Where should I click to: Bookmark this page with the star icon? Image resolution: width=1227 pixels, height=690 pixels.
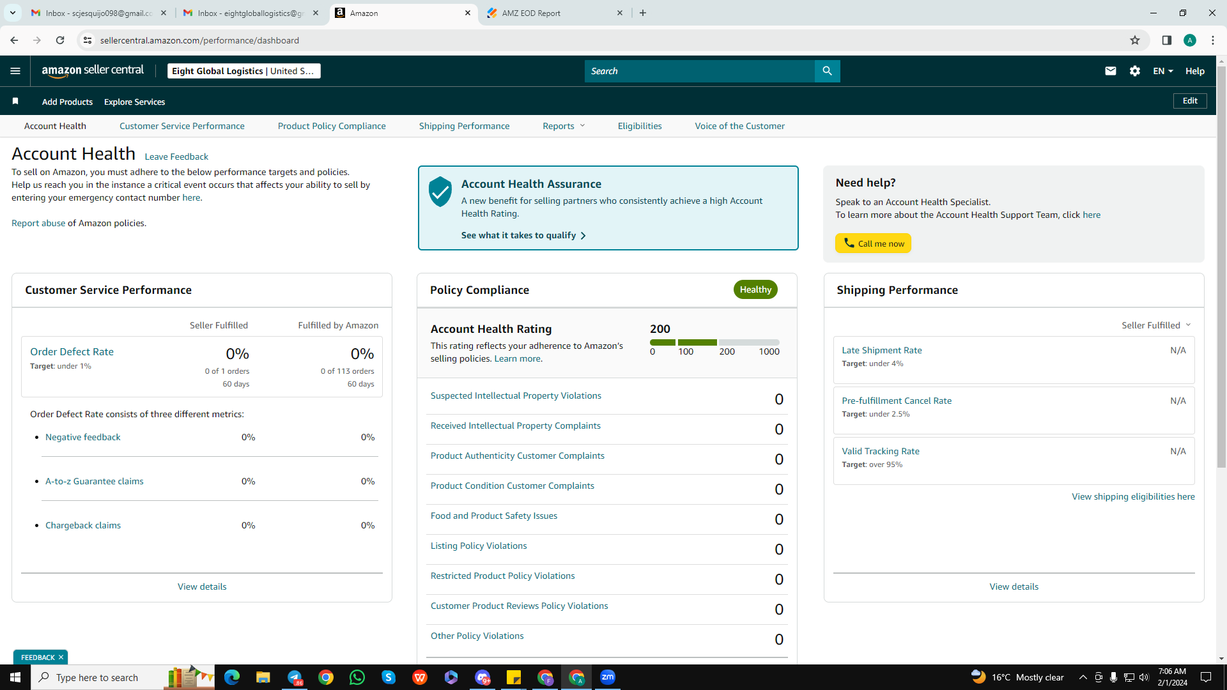(x=1135, y=40)
